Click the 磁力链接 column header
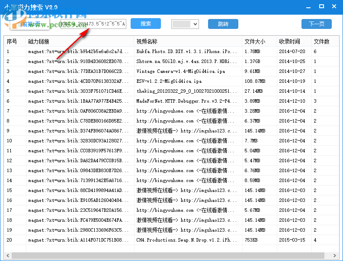The height and width of the screenshot is (261, 343). point(80,41)
